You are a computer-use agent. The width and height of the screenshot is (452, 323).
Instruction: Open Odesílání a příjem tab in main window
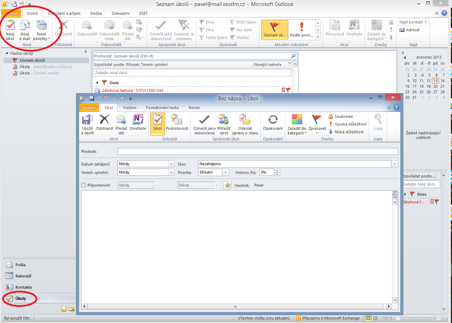(x=64, y=13)
